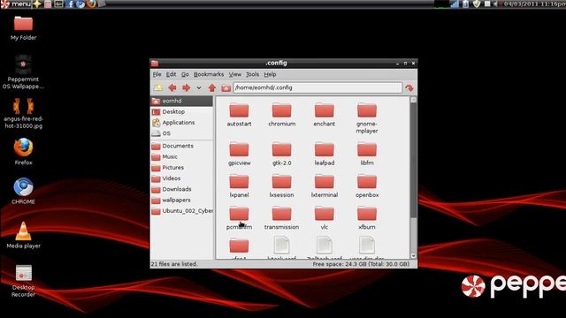Select the lxterminal folder
The image size is (566, 318).
click(x=325, y=185)
